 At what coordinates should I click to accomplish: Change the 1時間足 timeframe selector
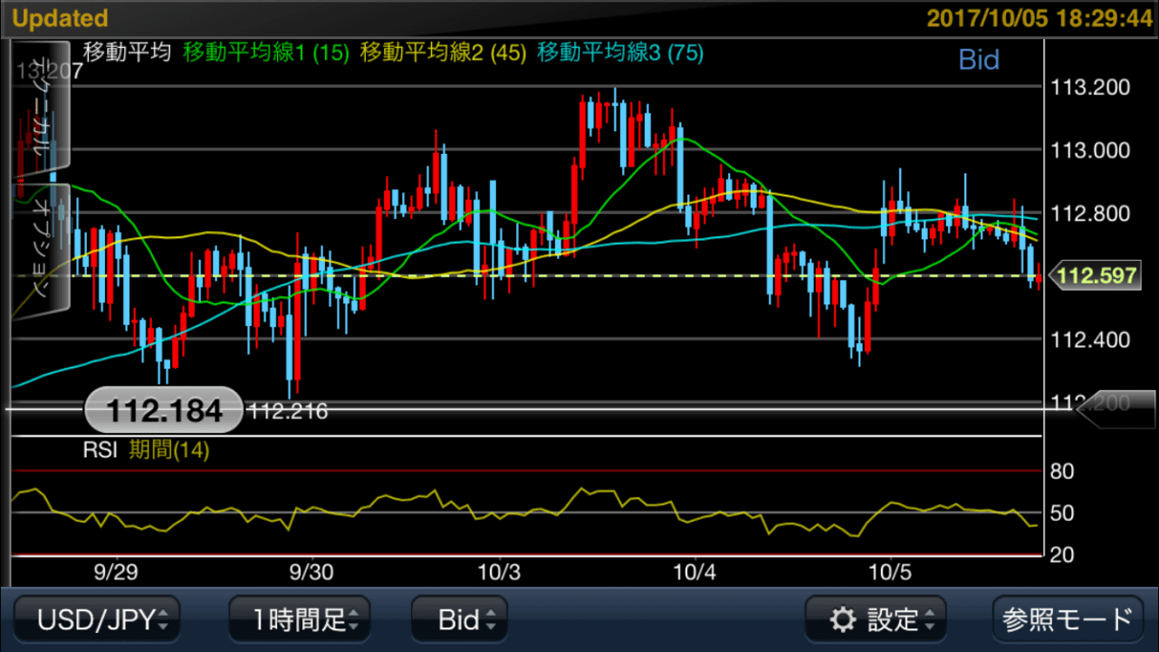(x=300, y=619)
